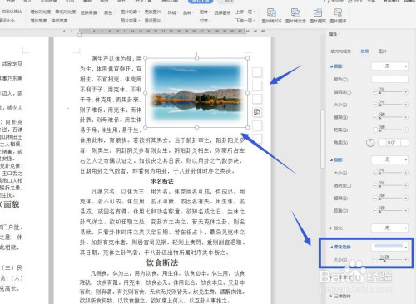The height and width of the screenshot is (304, 416).
Task: Open 选择窗格 from the toolbar
Action: (222, 12)
